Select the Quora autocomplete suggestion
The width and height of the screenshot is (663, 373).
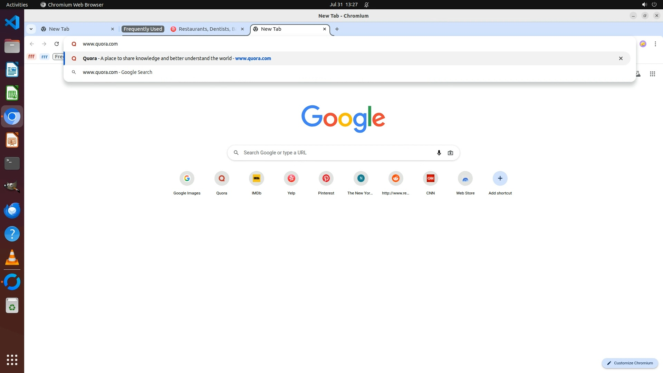(177, 58)
